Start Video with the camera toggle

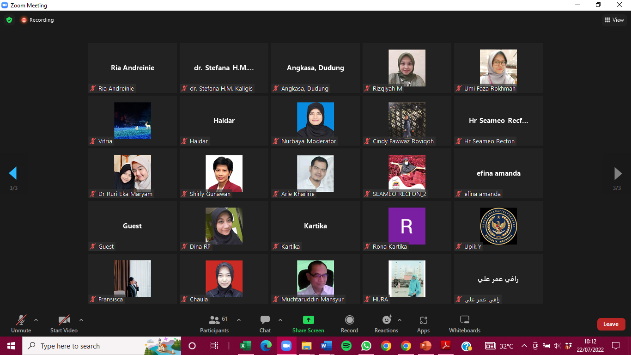[64, 320]
